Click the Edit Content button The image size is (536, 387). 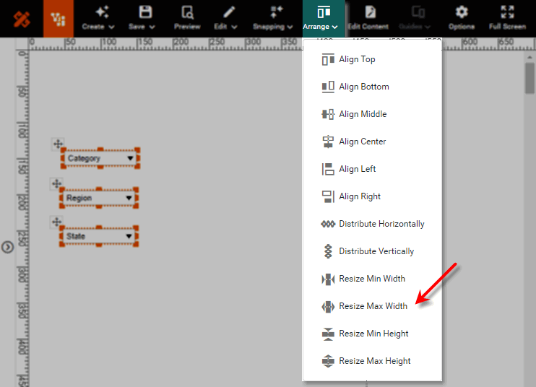(x=368, y=18)
